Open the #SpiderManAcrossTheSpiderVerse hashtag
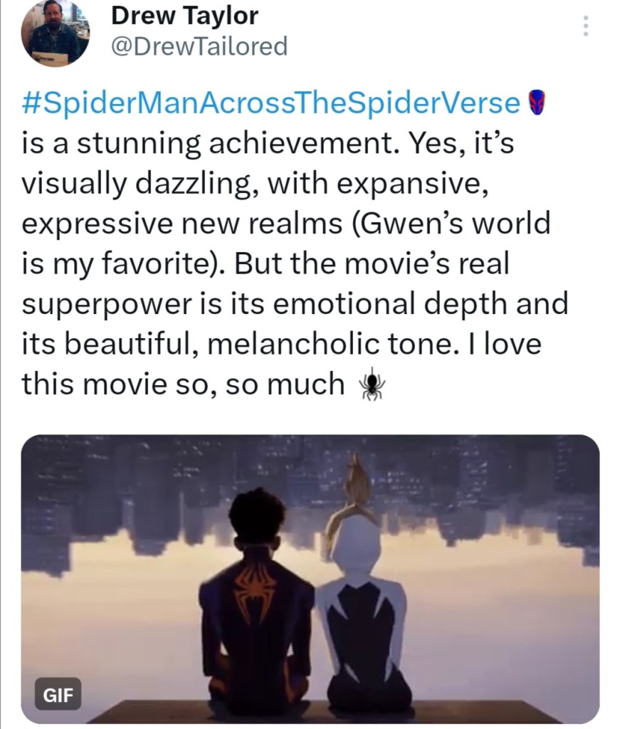Screen dimensions: 620x729 tap(272, 104)
